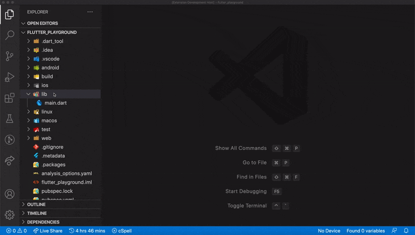This screenshot has width=415, height=235.
Task: Click the macos folder icon
Action: (x=36, y=121)
